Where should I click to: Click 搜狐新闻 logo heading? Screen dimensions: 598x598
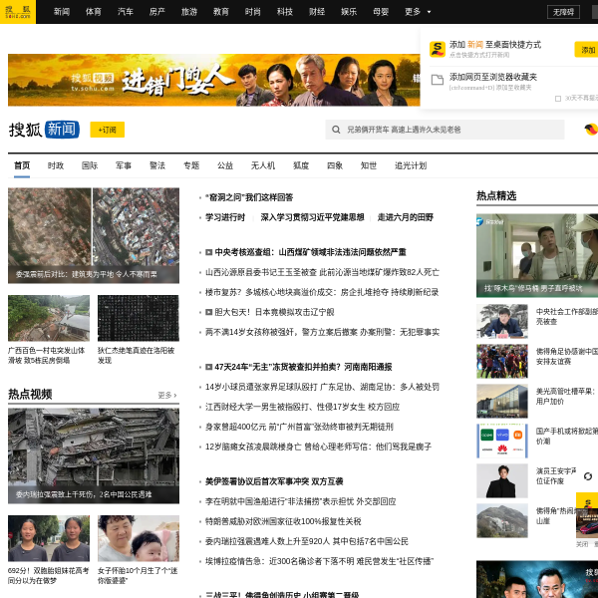point(44,130)
